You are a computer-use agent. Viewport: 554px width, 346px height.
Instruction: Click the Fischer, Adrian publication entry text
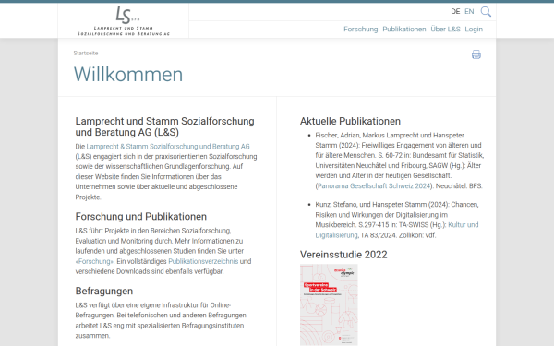click(399, 161)
